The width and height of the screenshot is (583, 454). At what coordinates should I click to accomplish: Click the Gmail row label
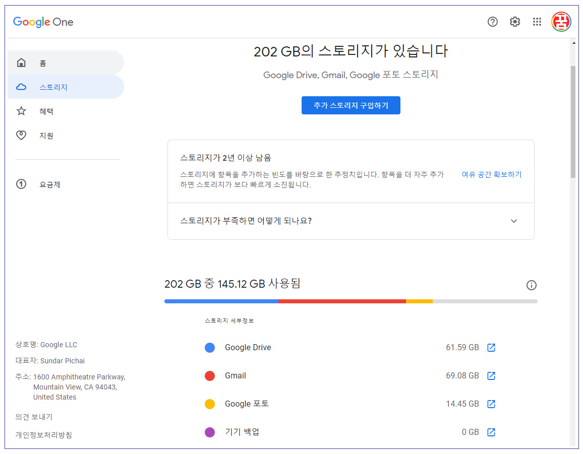236,375
